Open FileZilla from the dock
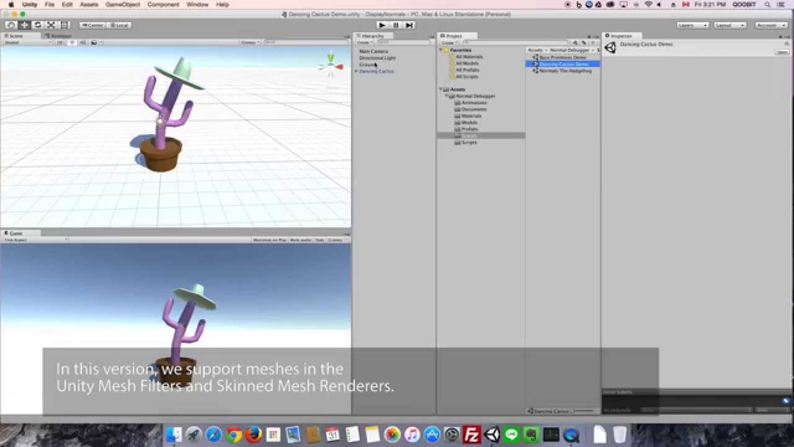Viewport: 794px width, 447px height. click(x=472, y=435)
